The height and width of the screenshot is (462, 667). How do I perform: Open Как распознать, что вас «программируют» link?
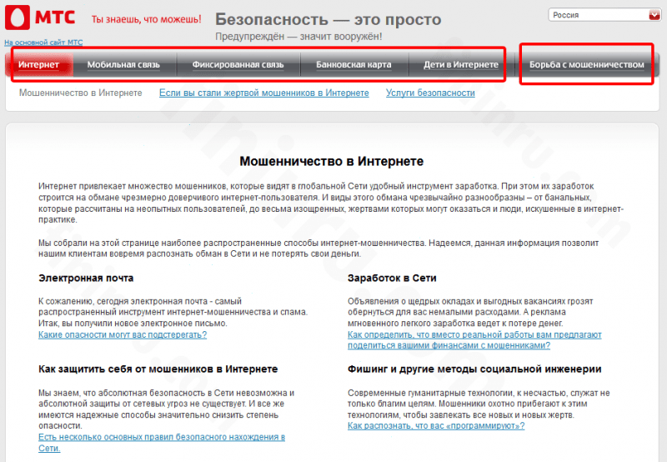click(436, 426)
